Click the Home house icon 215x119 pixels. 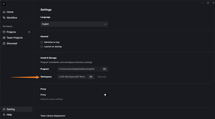(x=4, y=12)
